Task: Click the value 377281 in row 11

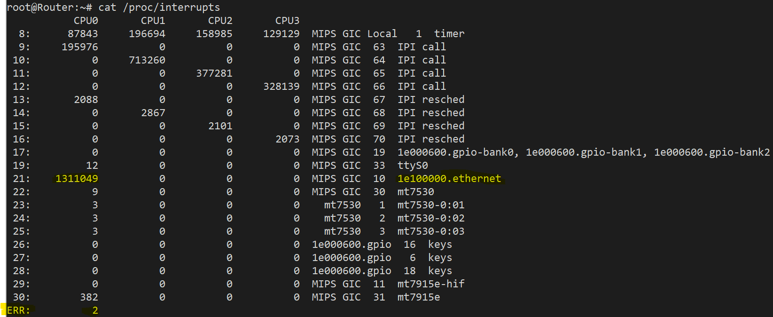Action: pos(214,73)
